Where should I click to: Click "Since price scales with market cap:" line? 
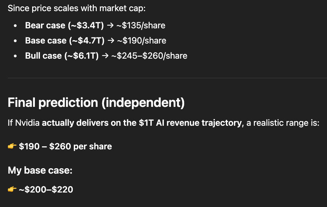tap(77, 8)
